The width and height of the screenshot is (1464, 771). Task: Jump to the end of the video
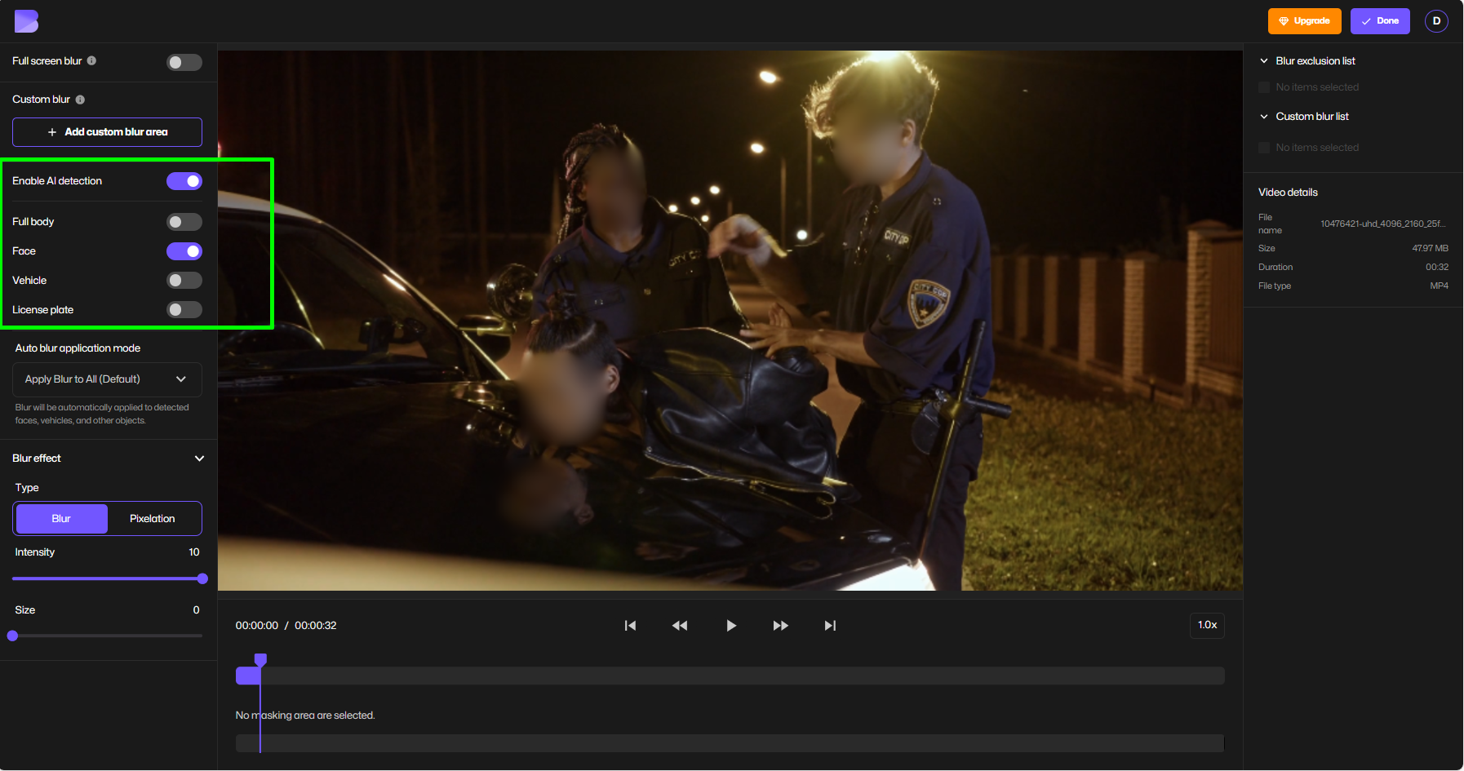830,625
